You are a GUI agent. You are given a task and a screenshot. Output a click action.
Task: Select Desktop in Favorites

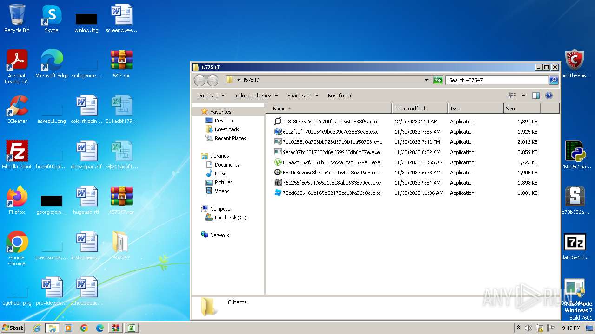224,121
